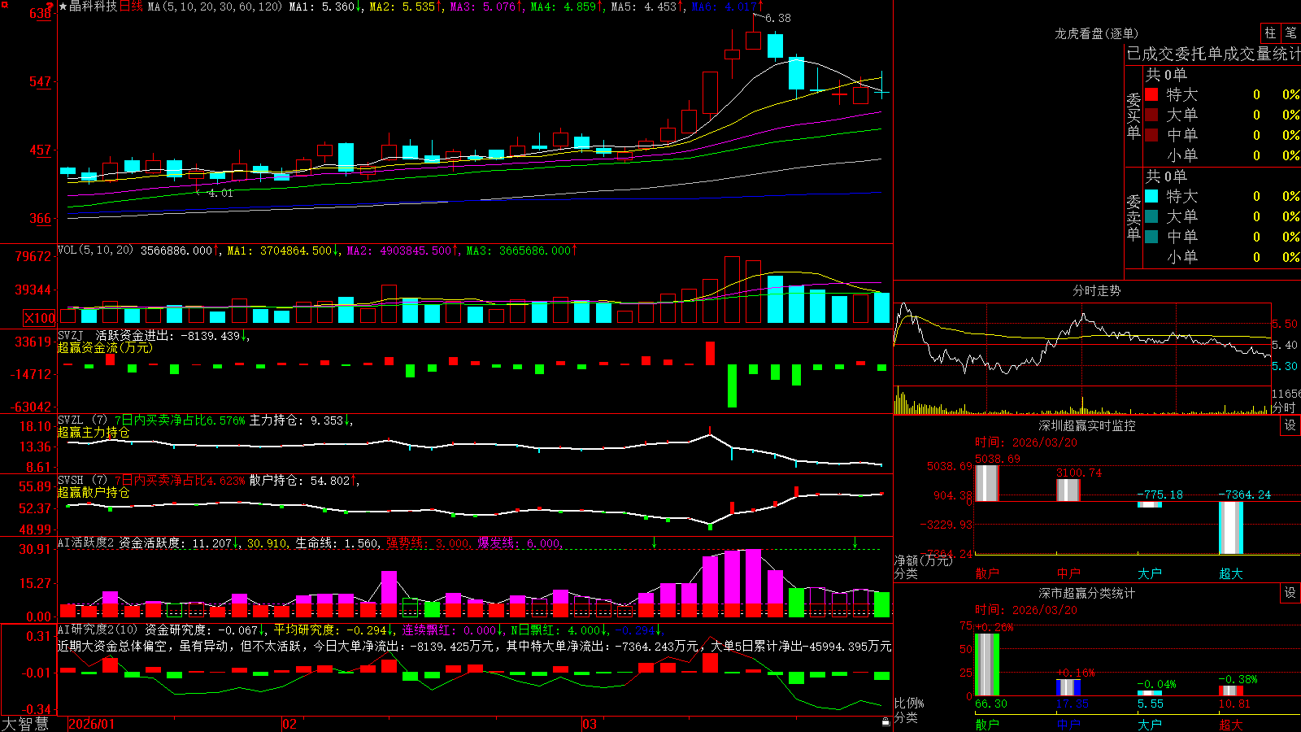Open 设 settings for 深市超赢分类统计 panel

pyautogui.click(x=1290, y=593)
